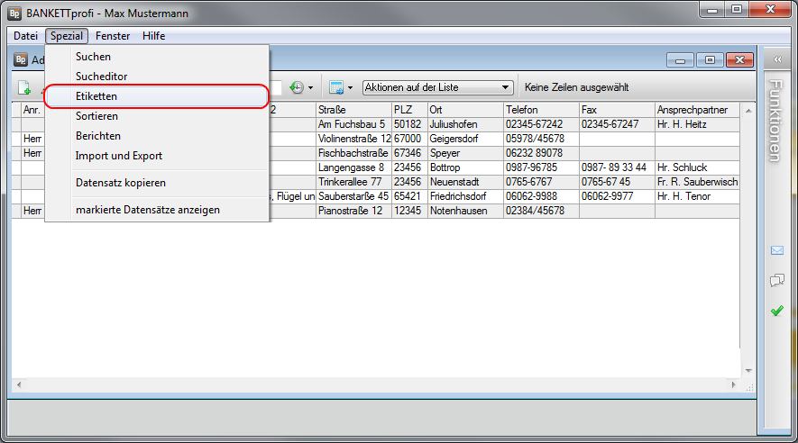Click the BANKETTprofi app icon in title bar
The width and height of the screenshot is (798, 443).
[x=14, y=14]
